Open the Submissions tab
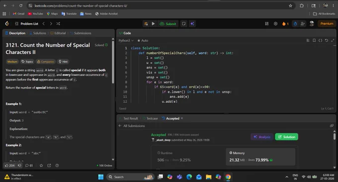338x182 pixels. tap(81, 33)
